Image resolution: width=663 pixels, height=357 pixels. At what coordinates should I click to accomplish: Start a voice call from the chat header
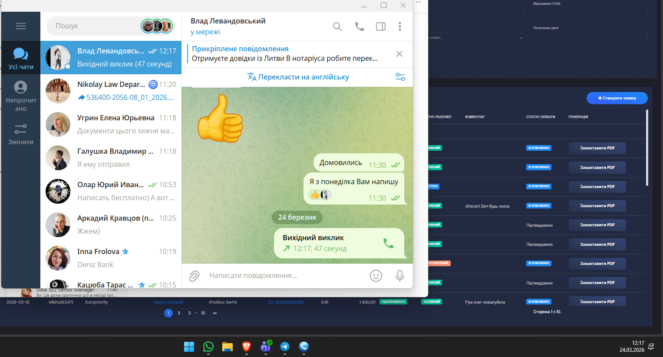[360, 26]
